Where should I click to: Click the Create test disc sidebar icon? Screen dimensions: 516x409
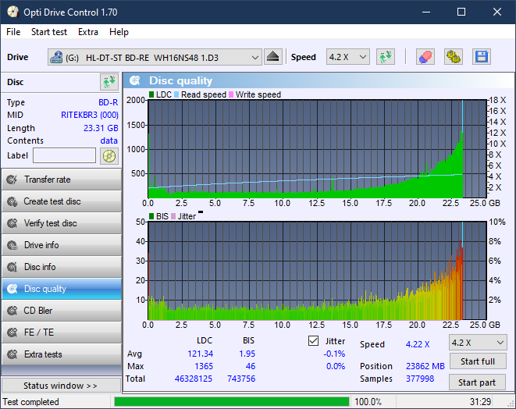(x=12, y=201)
